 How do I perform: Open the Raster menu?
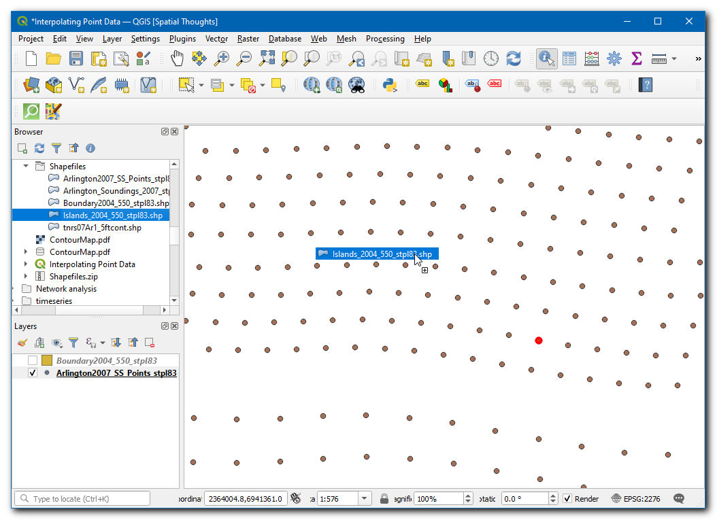pyautogui.click(x=248, y=39)
